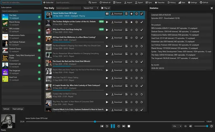
Task: Open Sync options
Action: (x=149, y=3)
